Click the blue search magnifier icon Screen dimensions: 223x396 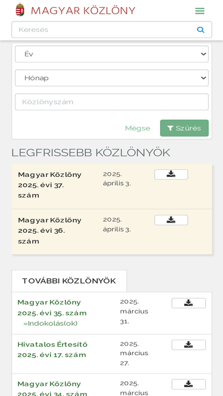[x=200, y=30]
